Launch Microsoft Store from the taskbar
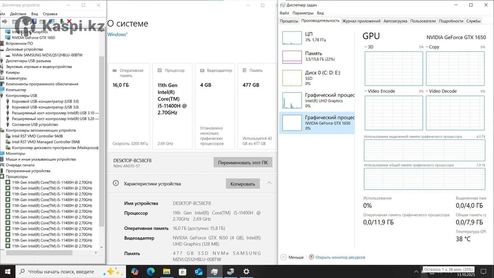Screen dimensions: 494x278 [x=183, y=271]
